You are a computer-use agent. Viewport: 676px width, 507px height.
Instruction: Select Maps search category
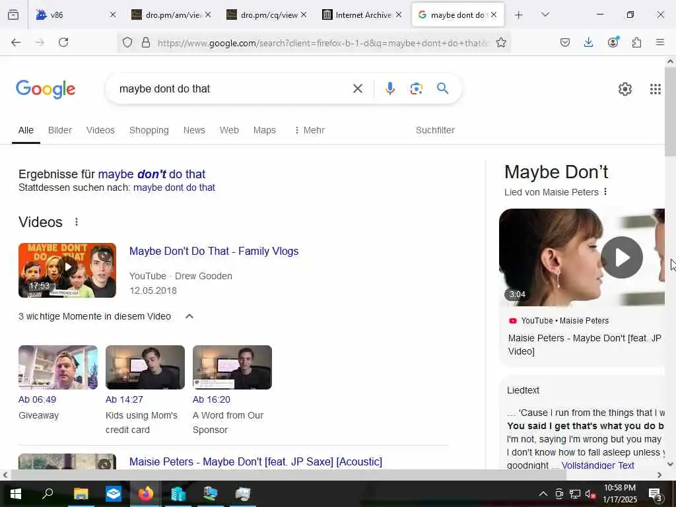tap(264, 130)
